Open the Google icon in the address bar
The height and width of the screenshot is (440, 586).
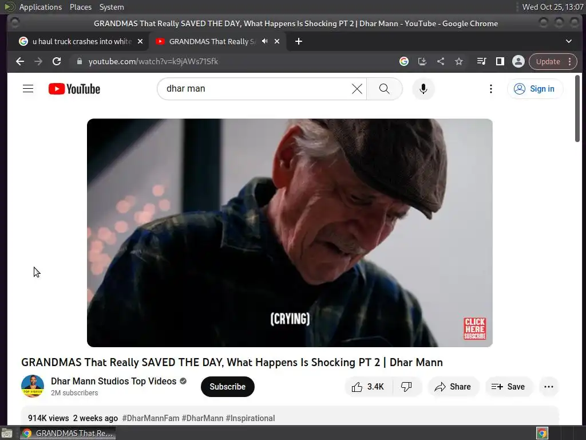(403, 61)
